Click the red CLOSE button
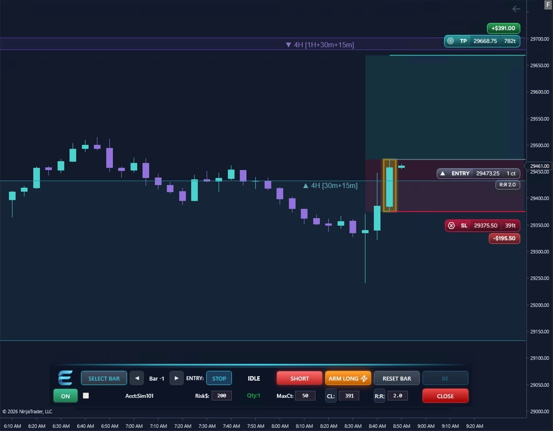The width and height of the screenshot is (553, 431). point(445,396)
